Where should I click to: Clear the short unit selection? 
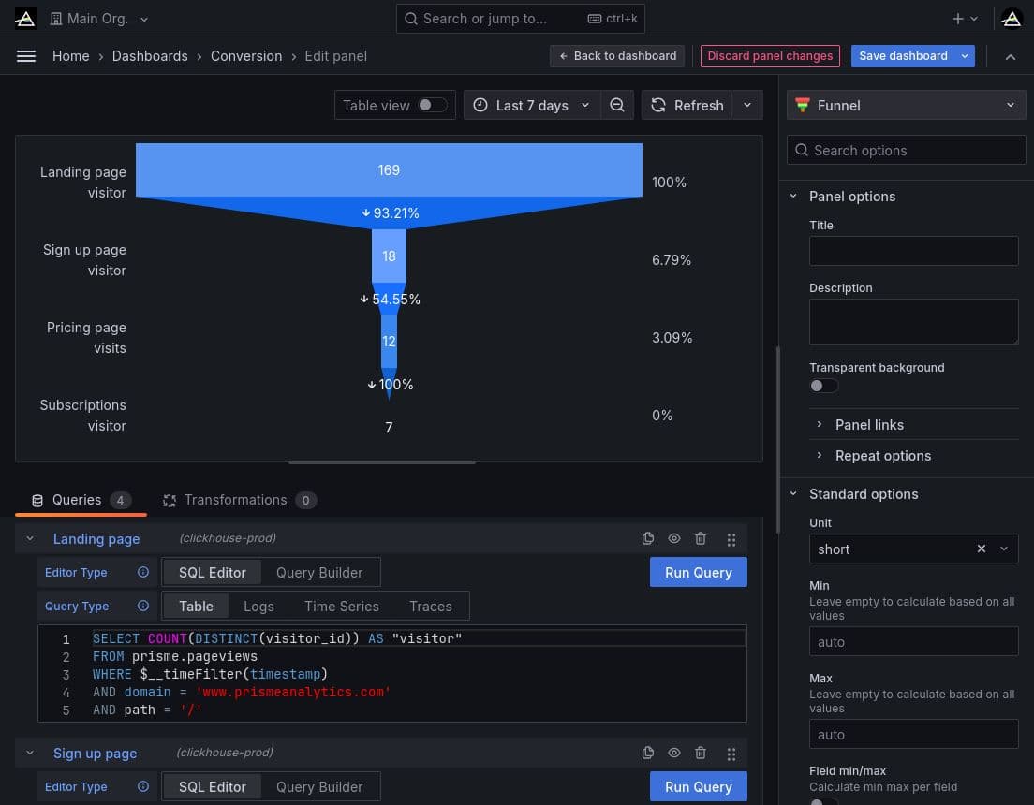982,549
